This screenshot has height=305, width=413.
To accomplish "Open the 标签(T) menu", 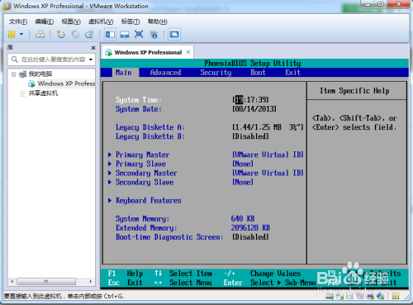I will point(131,21).
